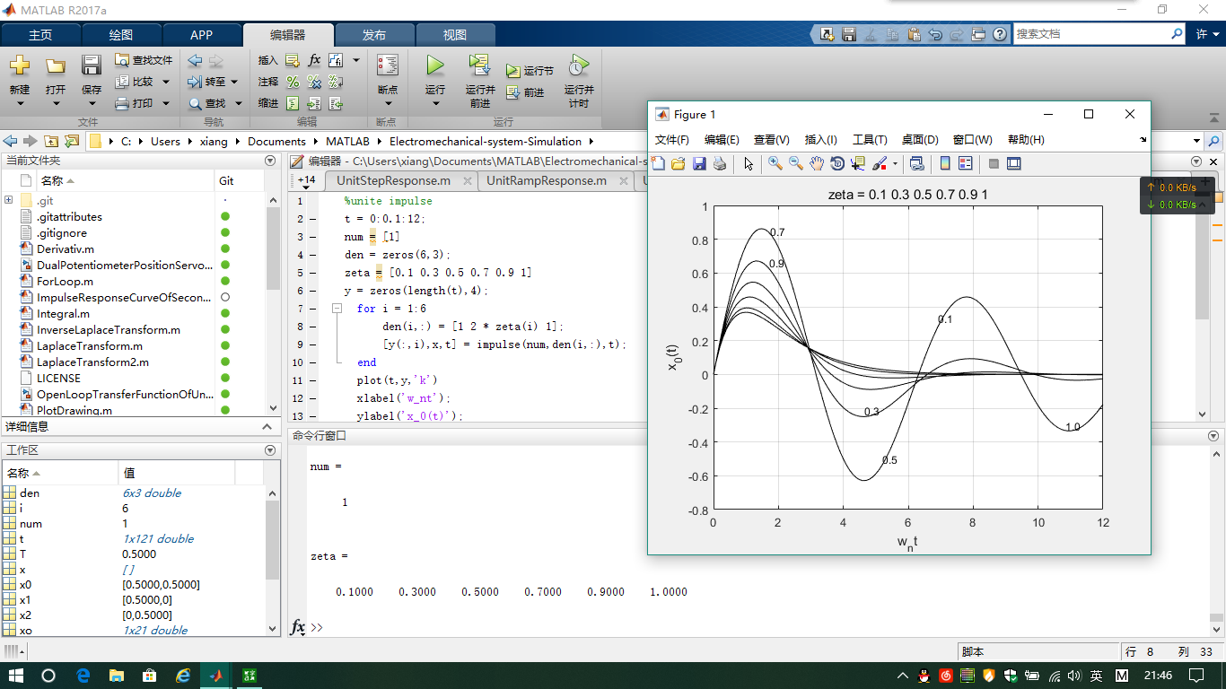
Task: Toggle the data cursor tool in Figure 1
Action: click(x=858, y=163)
